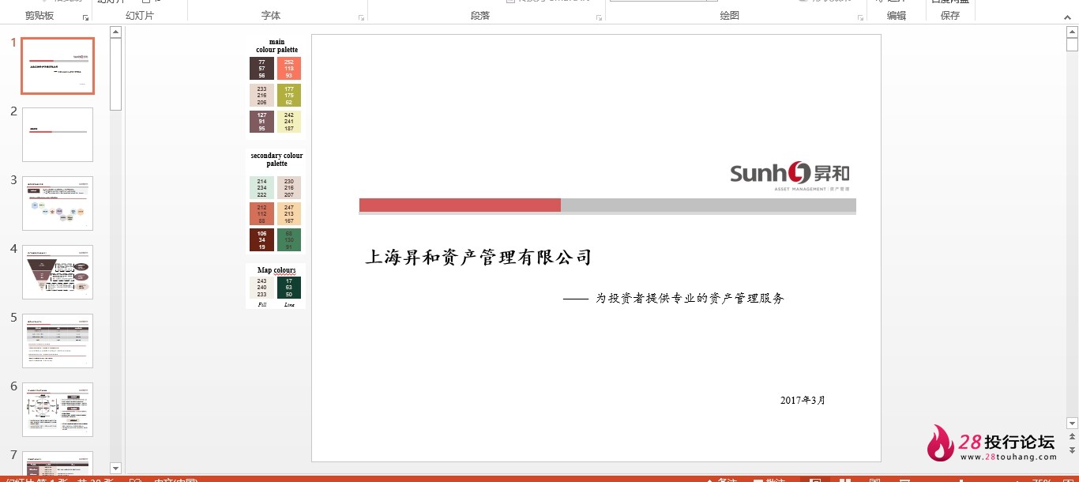Image resolution: width=1079 pixels, height=482 pixels.
Task: Click the 'main colour palette' heading
Action: [x=276, y=46]
